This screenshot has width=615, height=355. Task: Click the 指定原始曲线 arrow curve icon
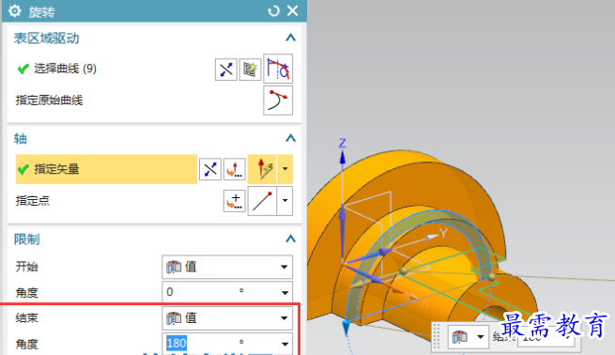pyautogui.click(x=278, y=100)
